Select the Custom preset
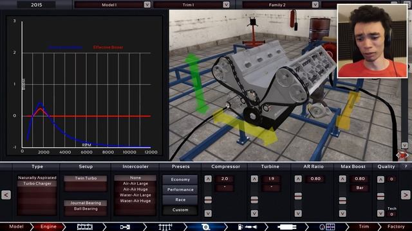412x231 pixels. pos(180,210)
